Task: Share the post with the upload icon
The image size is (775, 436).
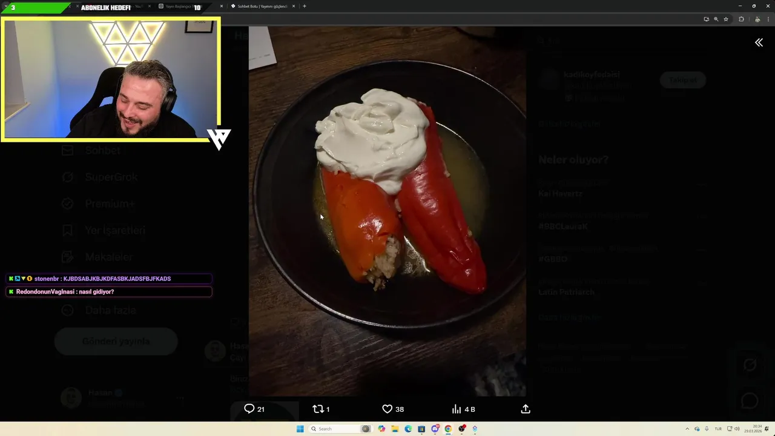Action: click(x=526, y=409)
